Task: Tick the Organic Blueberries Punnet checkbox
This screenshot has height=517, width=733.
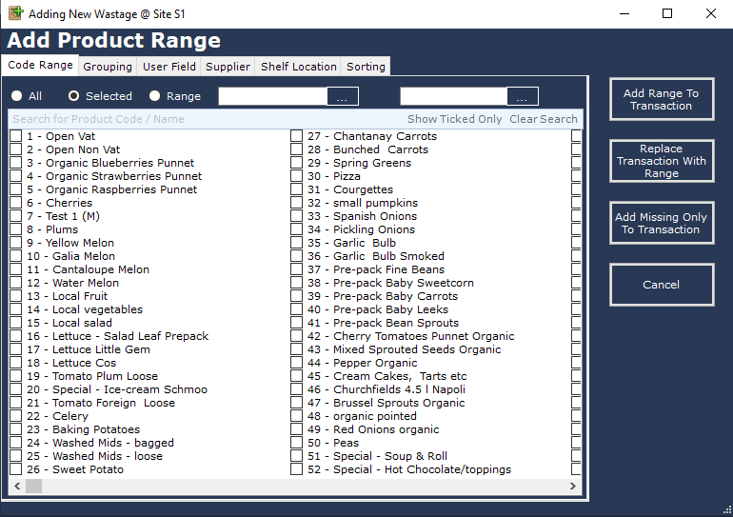Action: [x=16, y=163]
